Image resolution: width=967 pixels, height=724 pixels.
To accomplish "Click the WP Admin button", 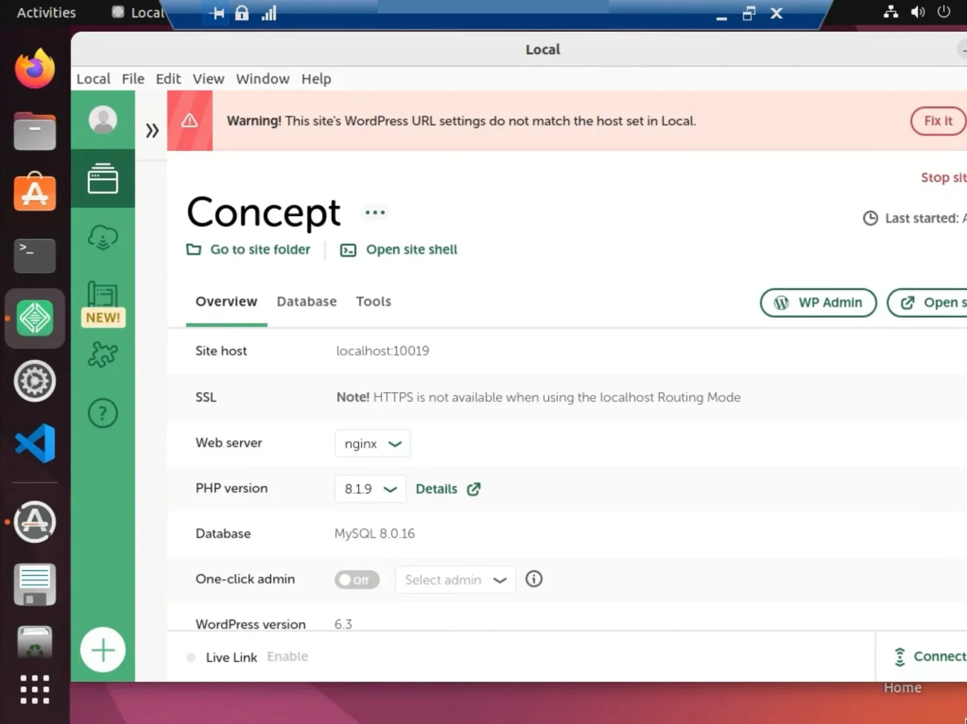I will (818, 303).
